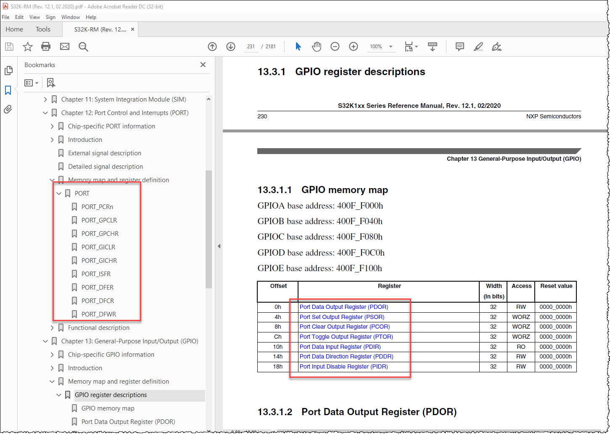Open the Page Thumbnails panel
This screenshot has width=610, height=434.
tap(8, 71)
